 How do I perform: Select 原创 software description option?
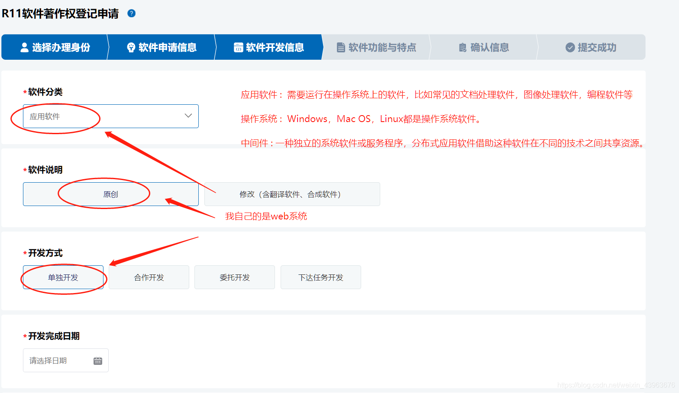pyautogui.click(x=111, y=194)
